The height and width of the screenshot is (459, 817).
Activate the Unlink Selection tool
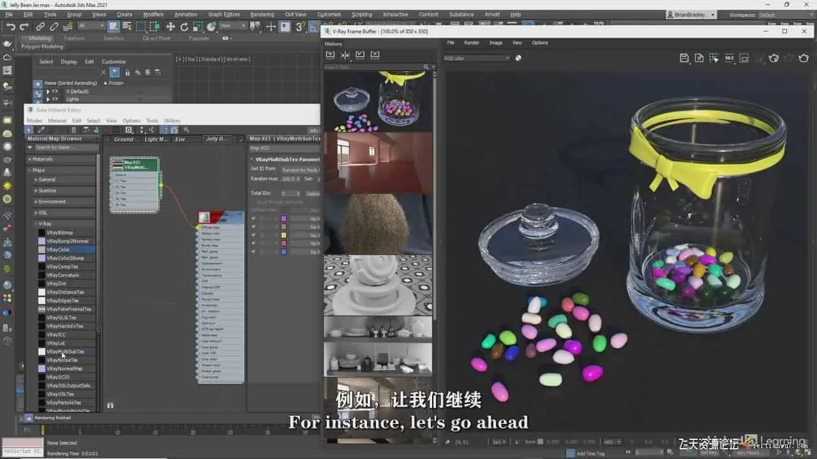click(x=54, y=27)
